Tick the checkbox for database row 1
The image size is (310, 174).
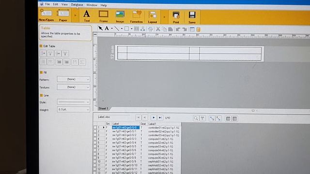95,128
